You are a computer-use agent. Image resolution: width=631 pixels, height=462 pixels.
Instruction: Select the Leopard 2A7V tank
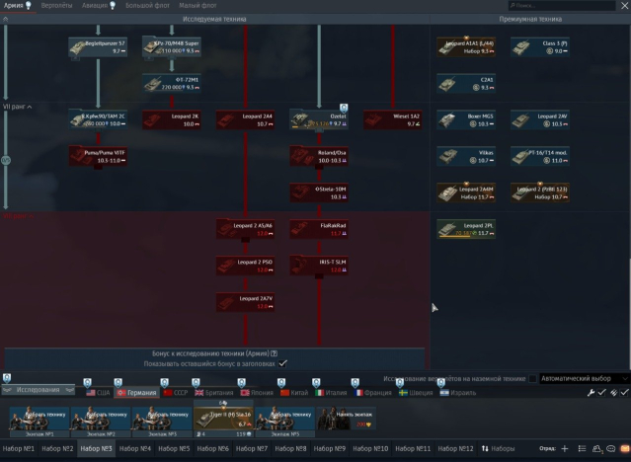(246, 301)
